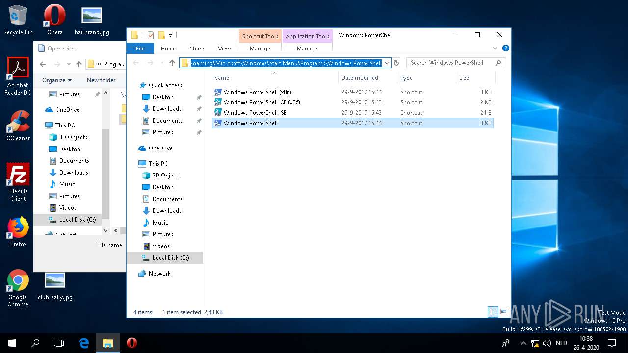The height and width of the screenshot is (353, 628).
Task: Open Recycle Bin on the desktop
Action: [x=18, y=21]
